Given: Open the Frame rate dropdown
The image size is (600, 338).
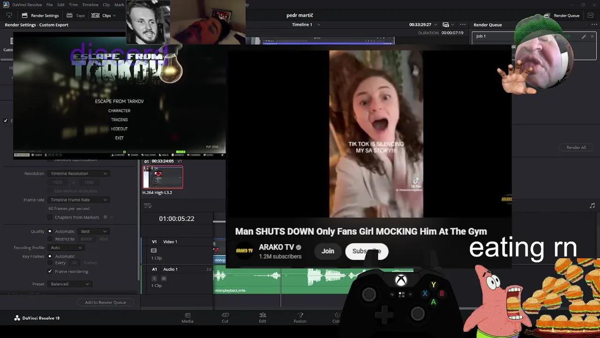Looking at the screenshot, I should click(x=78, y=200).
